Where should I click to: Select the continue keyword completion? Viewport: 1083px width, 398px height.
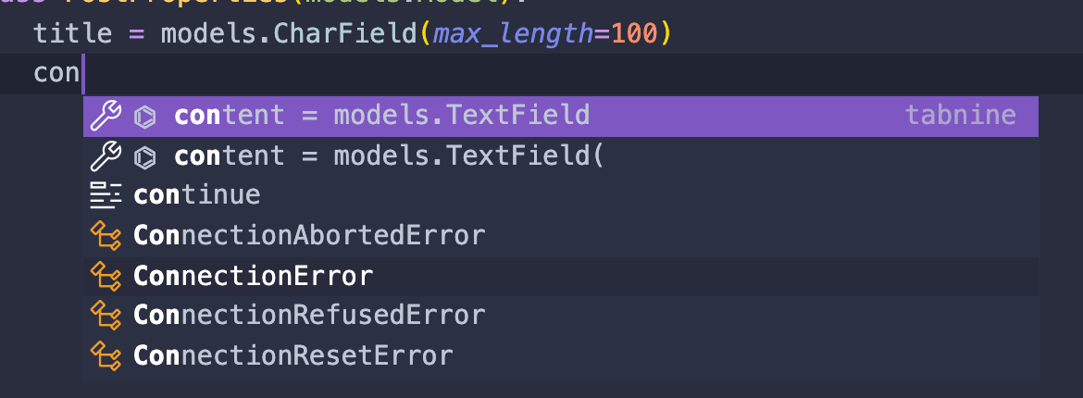561,195
